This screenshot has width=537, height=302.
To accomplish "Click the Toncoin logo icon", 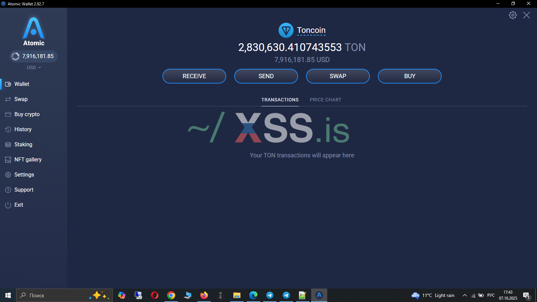I will (286, 31).
